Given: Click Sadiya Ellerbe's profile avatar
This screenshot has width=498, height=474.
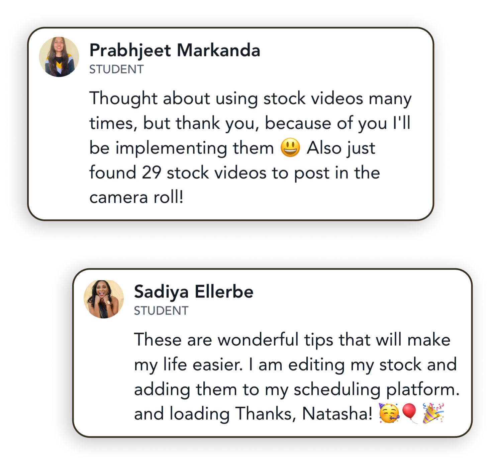Looking at the screenshot, I should click(x=104, y=299).
